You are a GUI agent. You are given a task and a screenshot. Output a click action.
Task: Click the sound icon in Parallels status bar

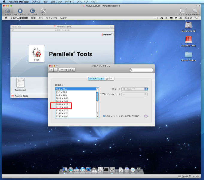click(x=194, y=176)
